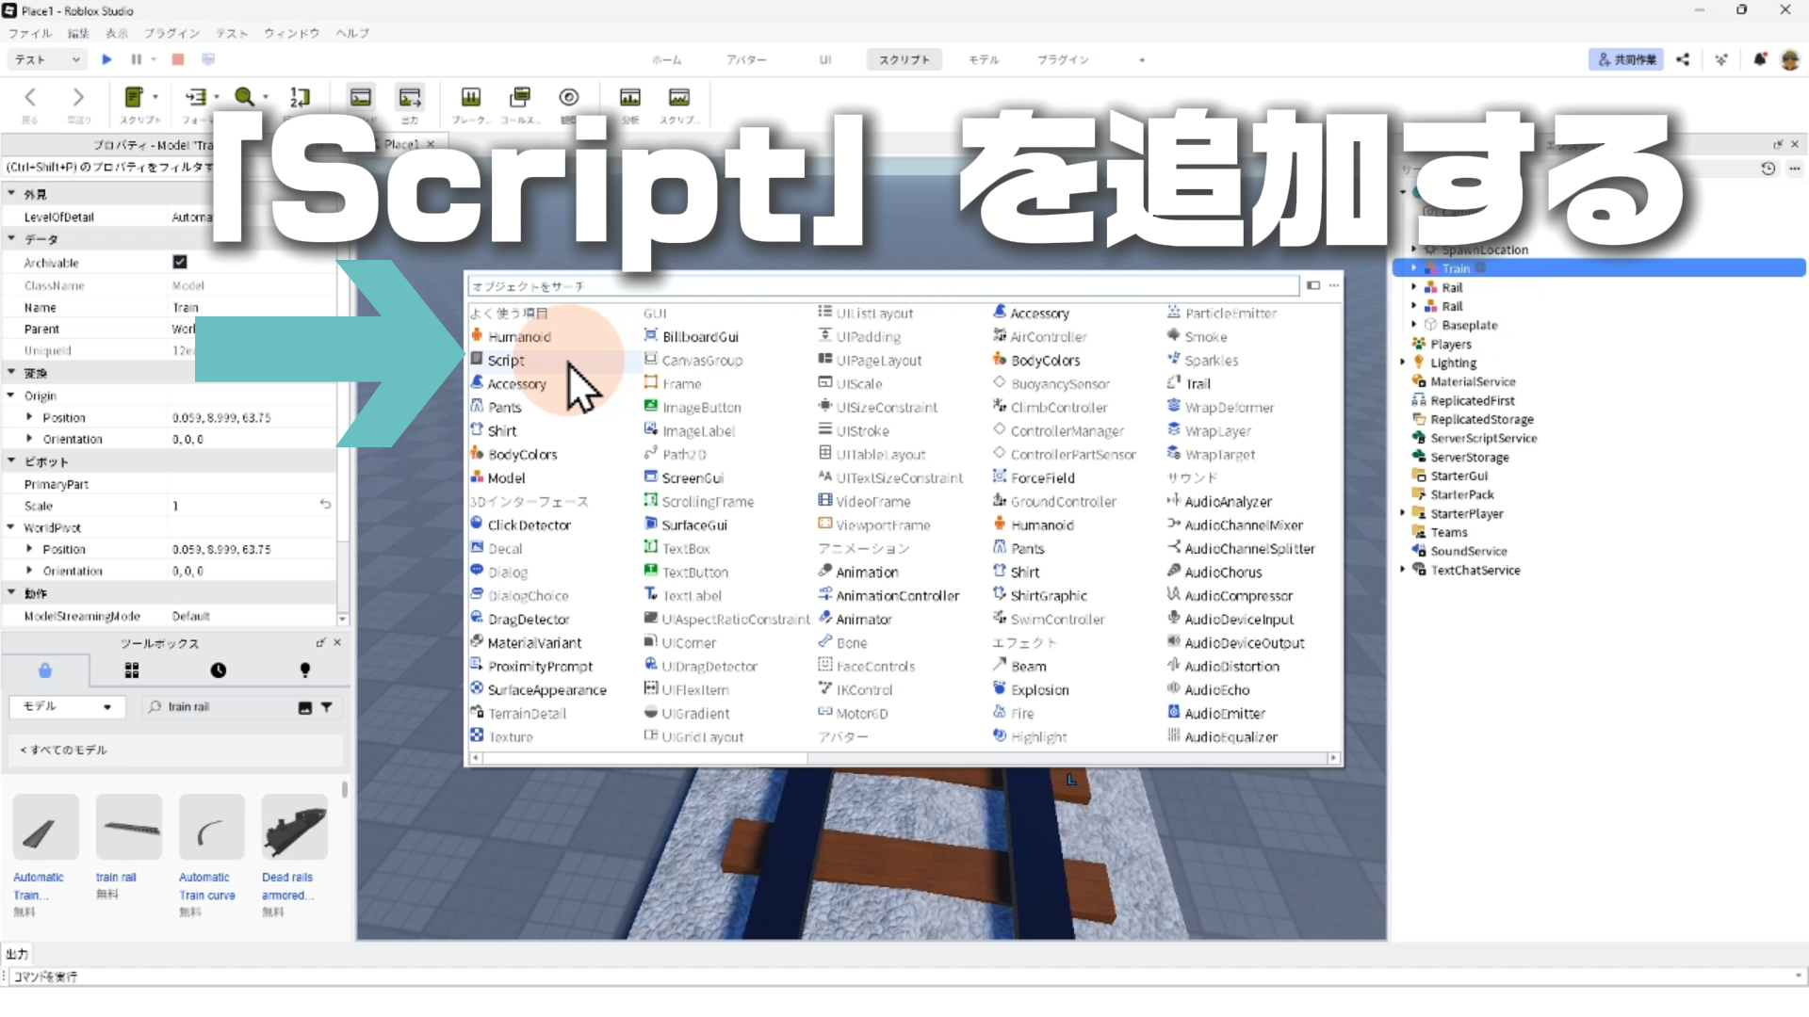Click the ClickDetector object entry

pos(529,525)
